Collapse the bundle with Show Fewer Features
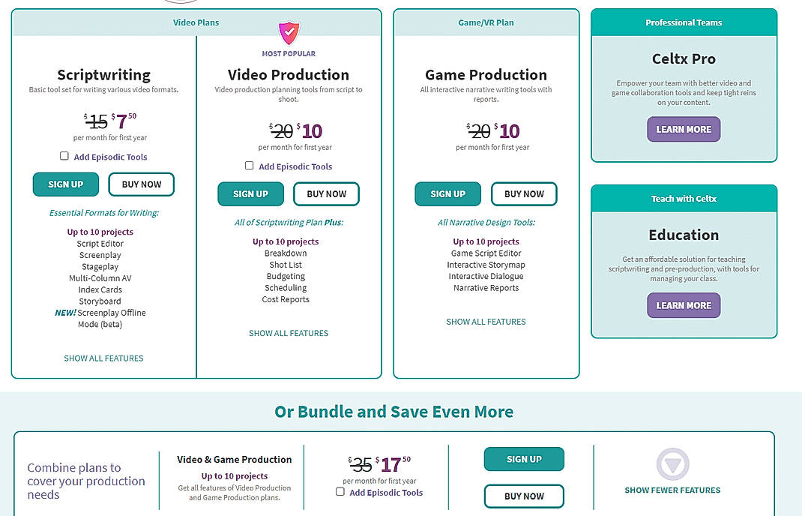802x516 pixels. pos(672,490)
